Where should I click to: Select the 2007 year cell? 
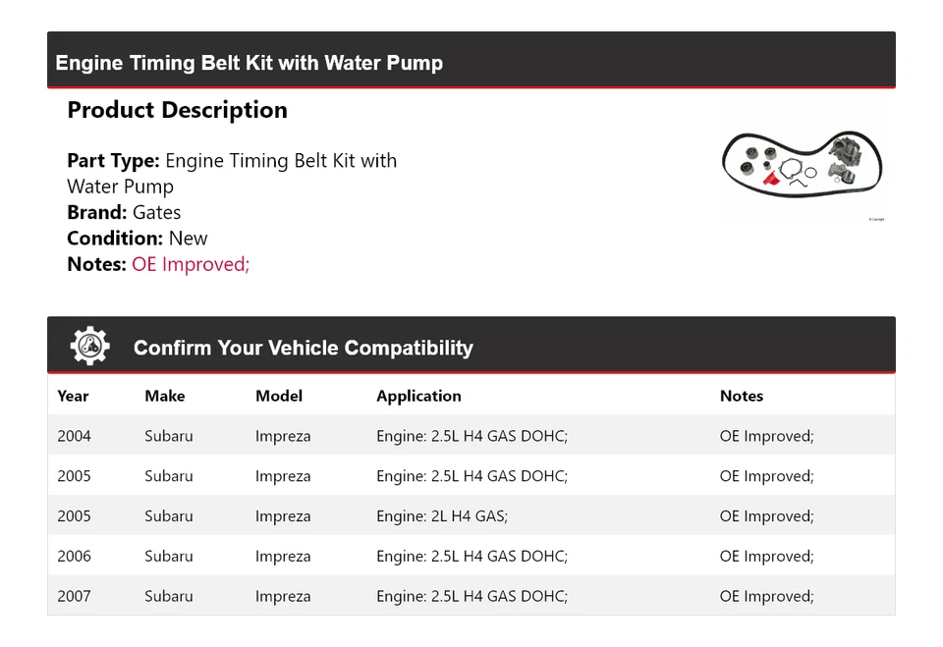pos(74,596)
